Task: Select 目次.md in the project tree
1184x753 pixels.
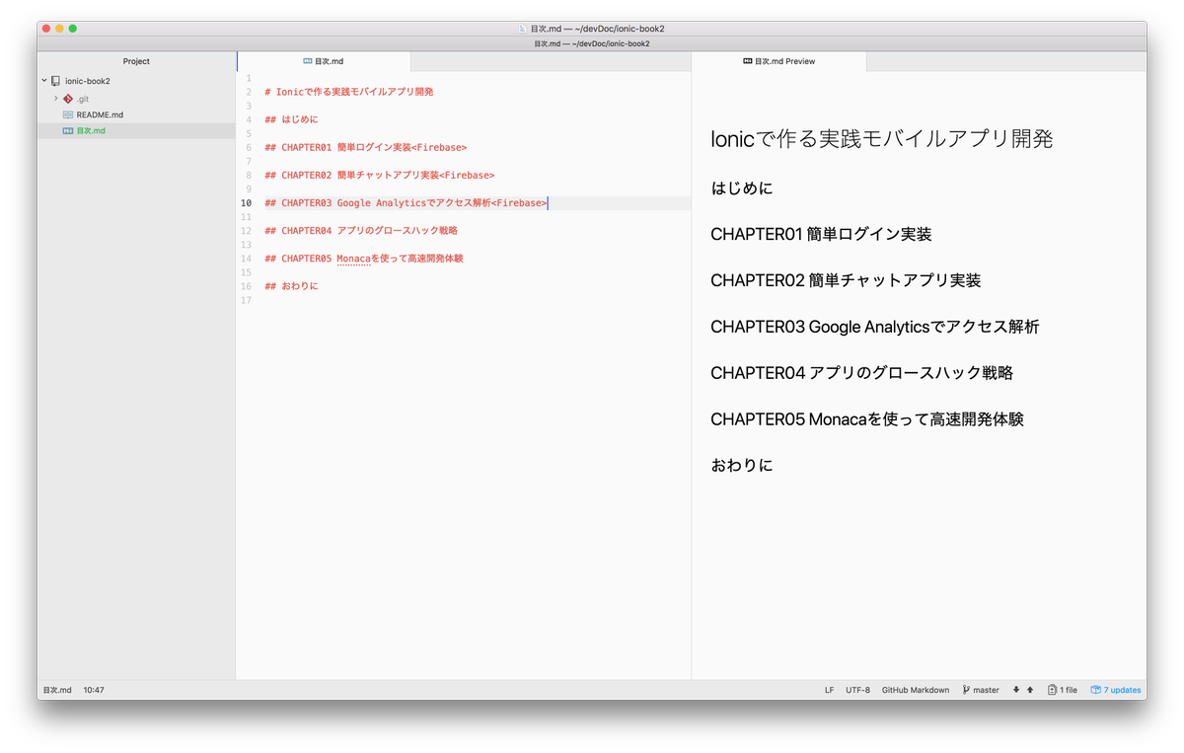Action: click(91, 130)
